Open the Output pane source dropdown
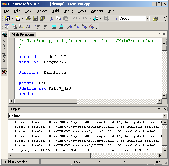 point(165,116)
